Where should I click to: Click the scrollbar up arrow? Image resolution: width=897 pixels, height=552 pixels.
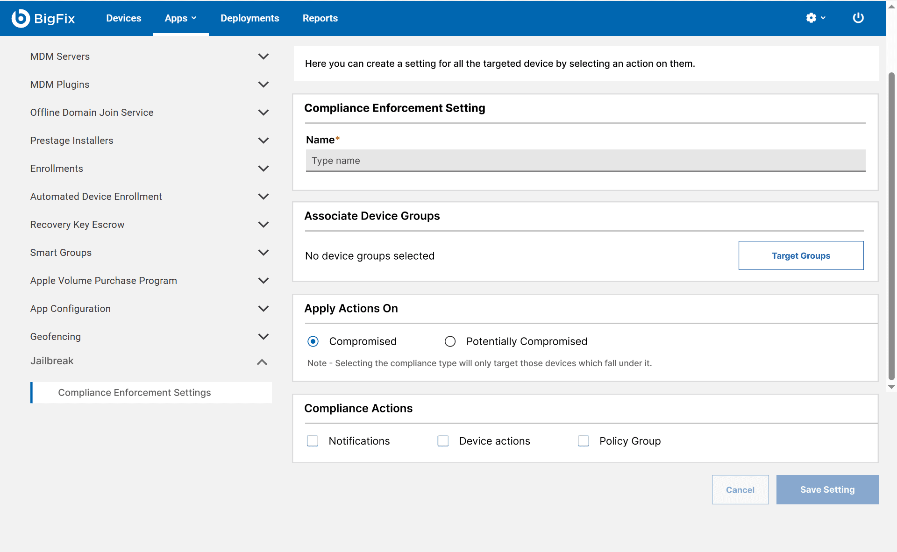891,7
